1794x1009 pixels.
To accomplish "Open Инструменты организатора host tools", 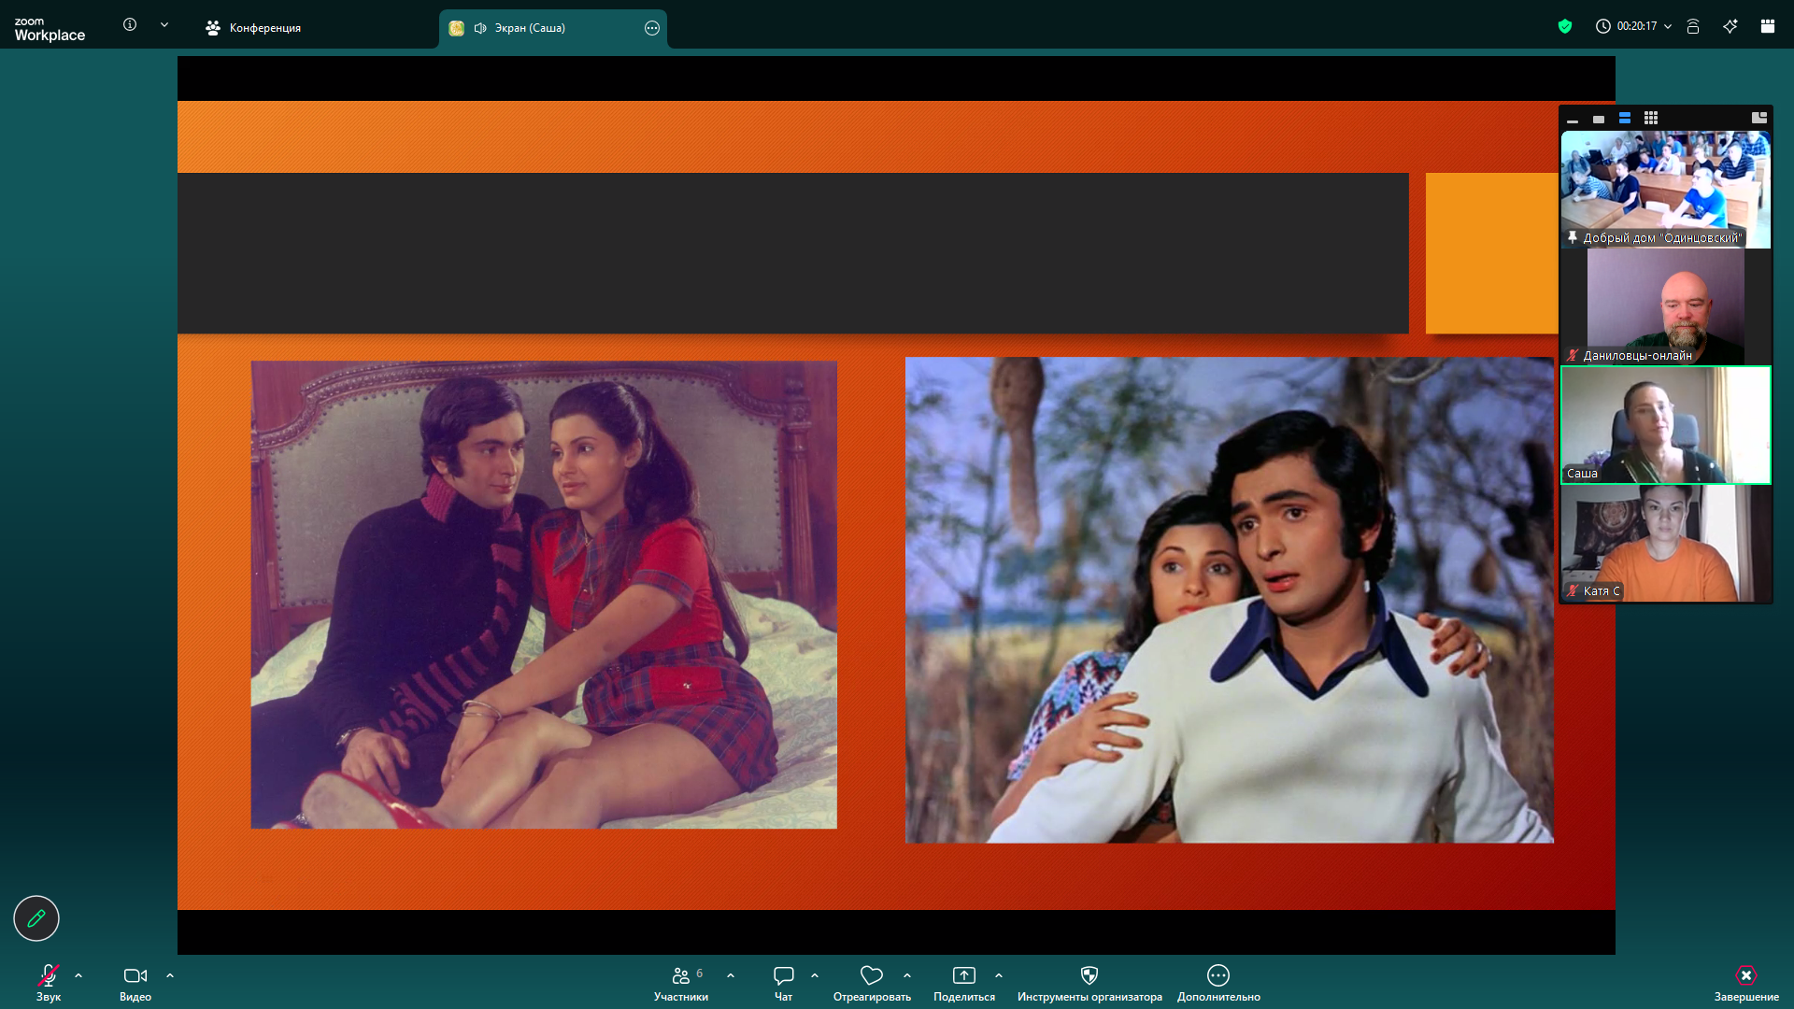I will click(x=1089, y=983).
